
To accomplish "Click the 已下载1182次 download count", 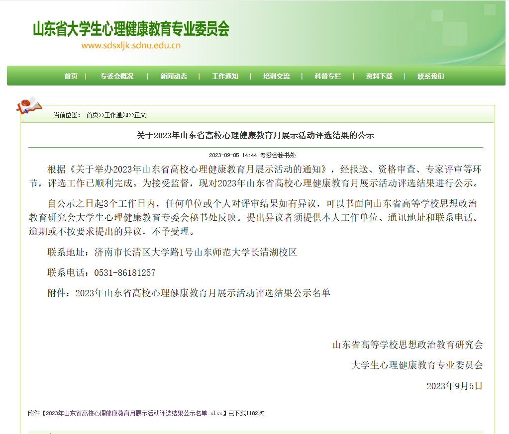I will [x=246, y=413].
